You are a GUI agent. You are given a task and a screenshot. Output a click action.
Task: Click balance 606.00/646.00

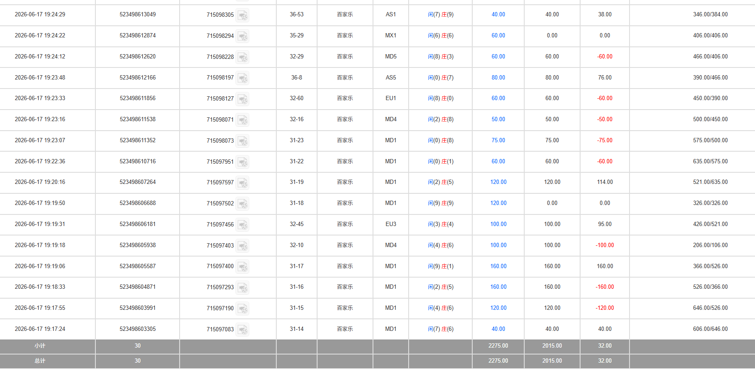click(710, 329)
